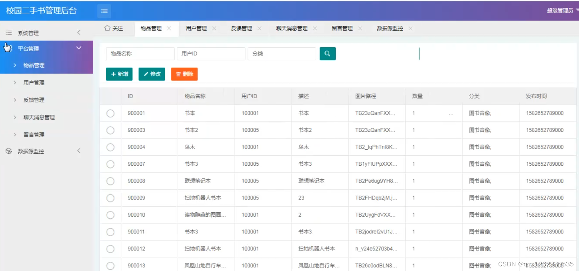579x271 pixels.
Task: Switch to 用户管理 tab
Action: click(196, 28)
